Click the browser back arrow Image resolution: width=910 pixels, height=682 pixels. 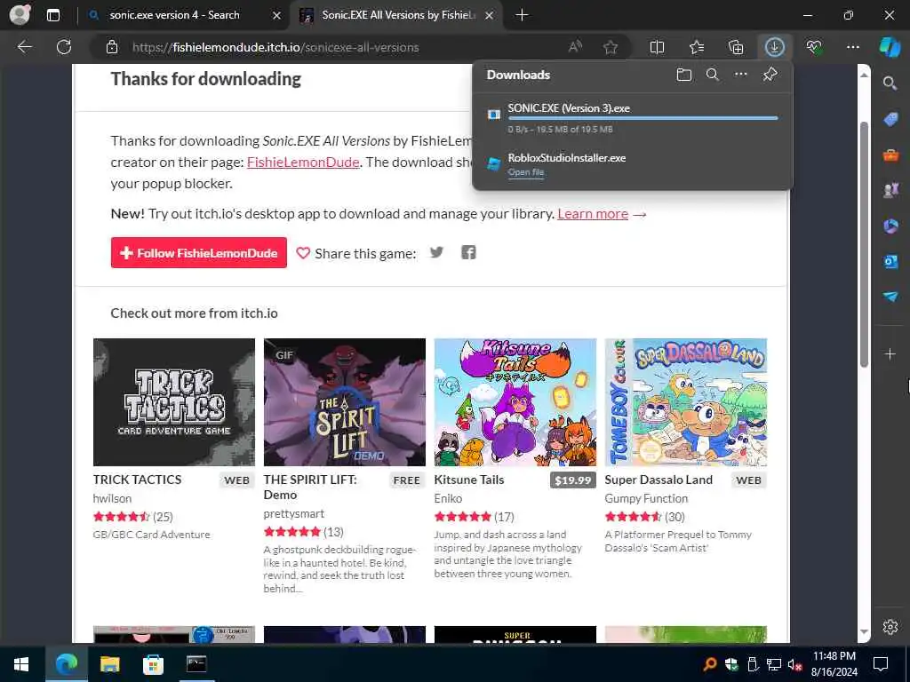coord(24,47)
